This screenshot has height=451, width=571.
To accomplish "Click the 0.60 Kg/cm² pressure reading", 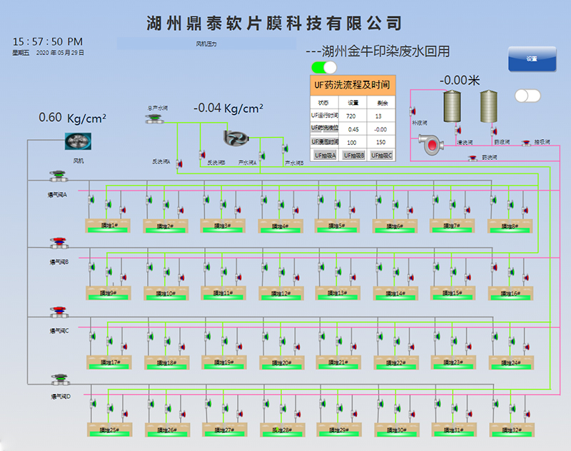I will [72, 118].
